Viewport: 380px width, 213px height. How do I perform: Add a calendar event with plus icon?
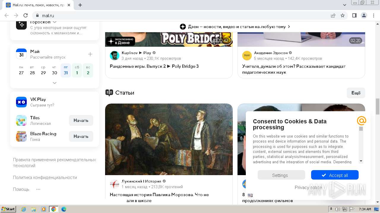pyautogui.click(x=90, y=54)
